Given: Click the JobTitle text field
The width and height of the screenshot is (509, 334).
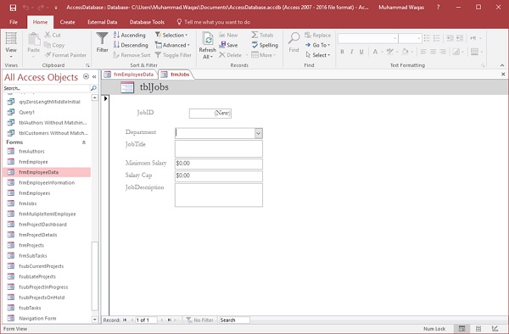Looking at the screenshot, I should [219, 148].
